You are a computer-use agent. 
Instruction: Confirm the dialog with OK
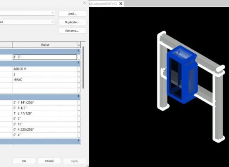(24, 161)
